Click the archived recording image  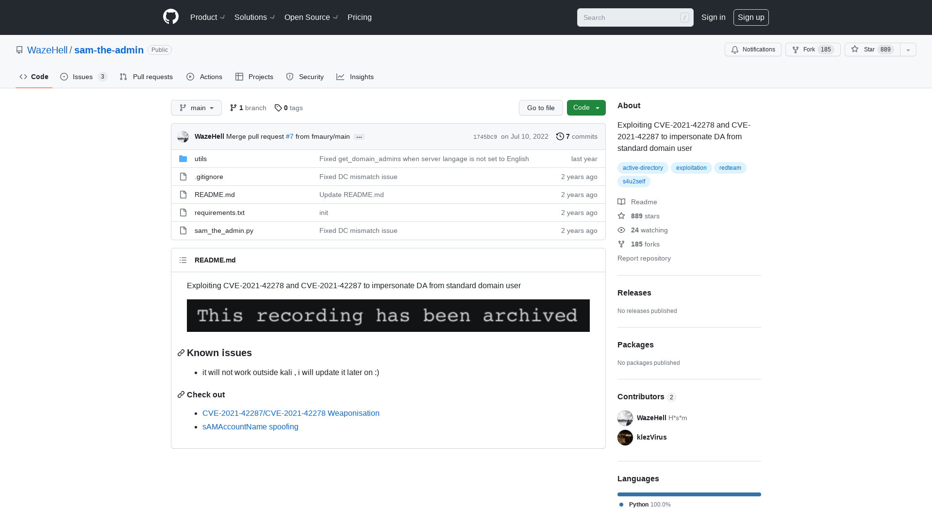(x=388, y=315)
